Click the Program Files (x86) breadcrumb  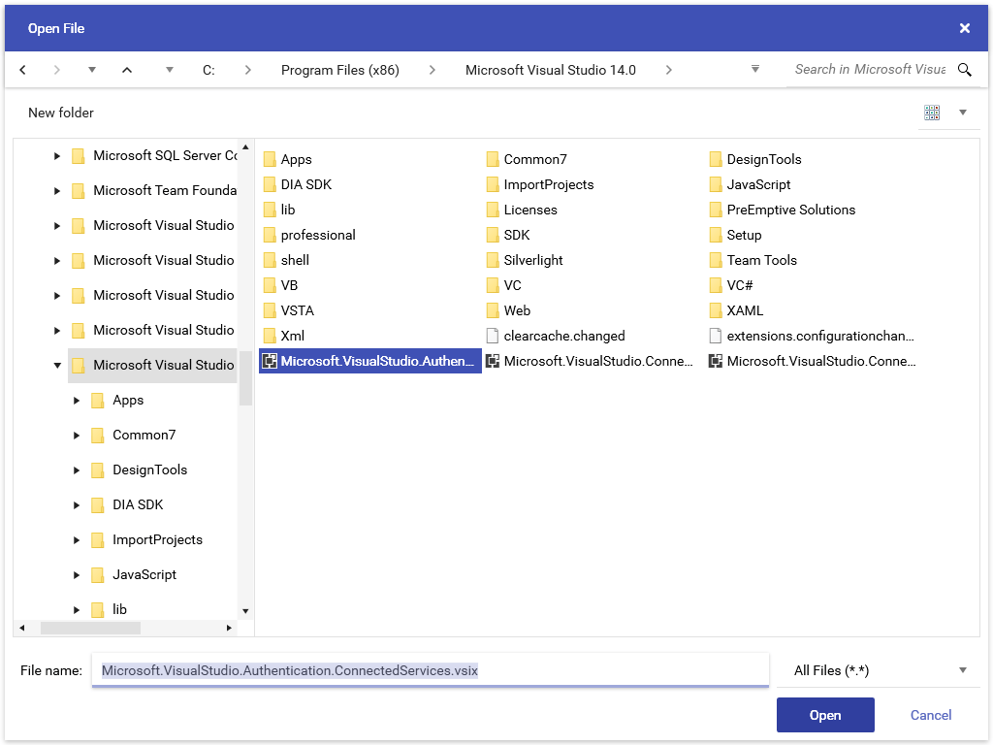[x=340, y=70]
